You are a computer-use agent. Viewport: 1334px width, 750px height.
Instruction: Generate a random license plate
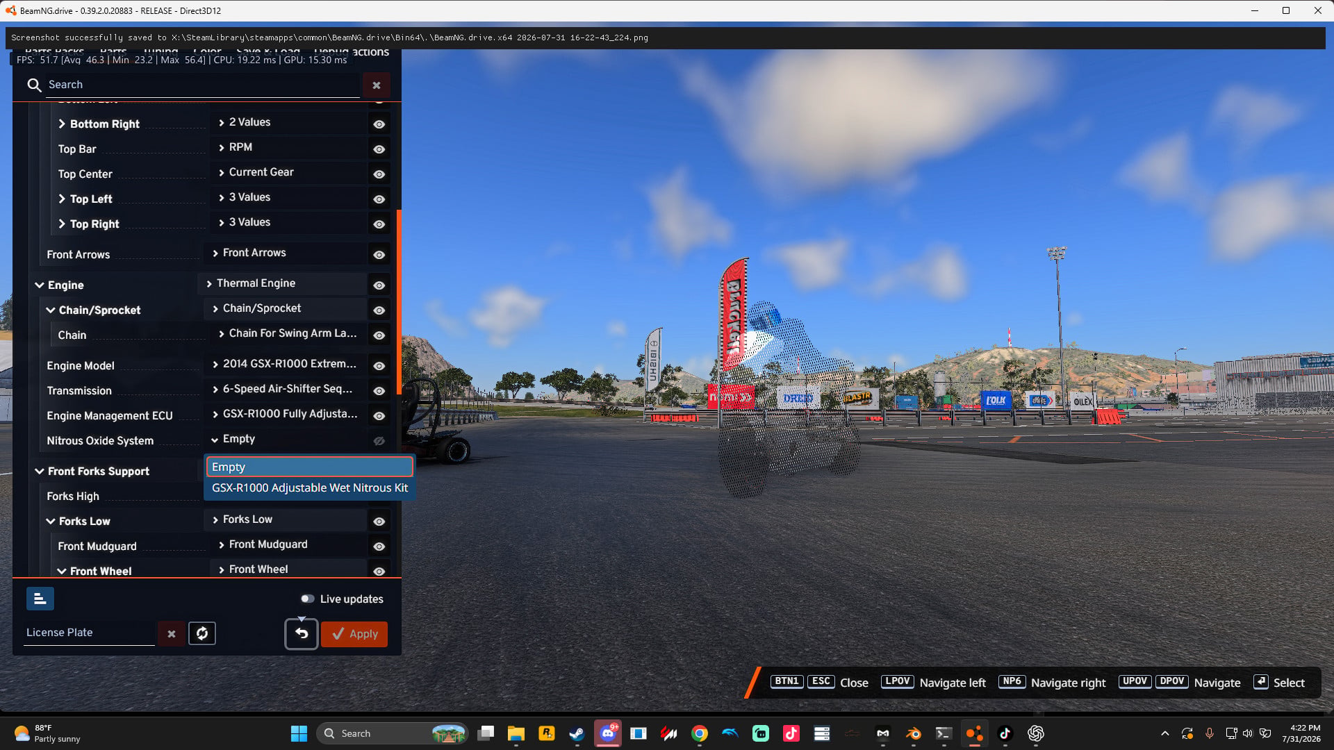point(202,633)
